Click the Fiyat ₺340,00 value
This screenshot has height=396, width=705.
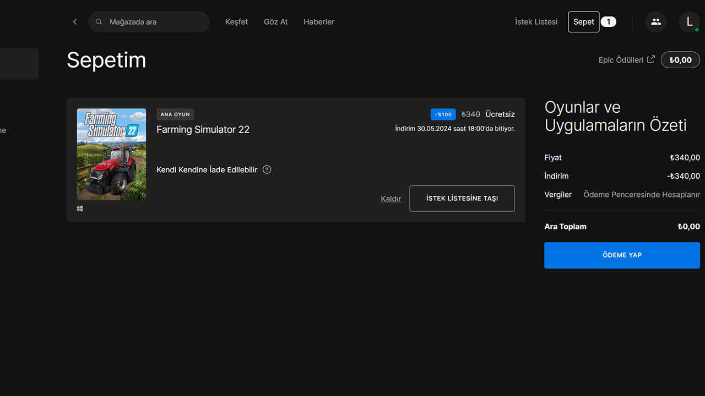(x=685, y=158)
